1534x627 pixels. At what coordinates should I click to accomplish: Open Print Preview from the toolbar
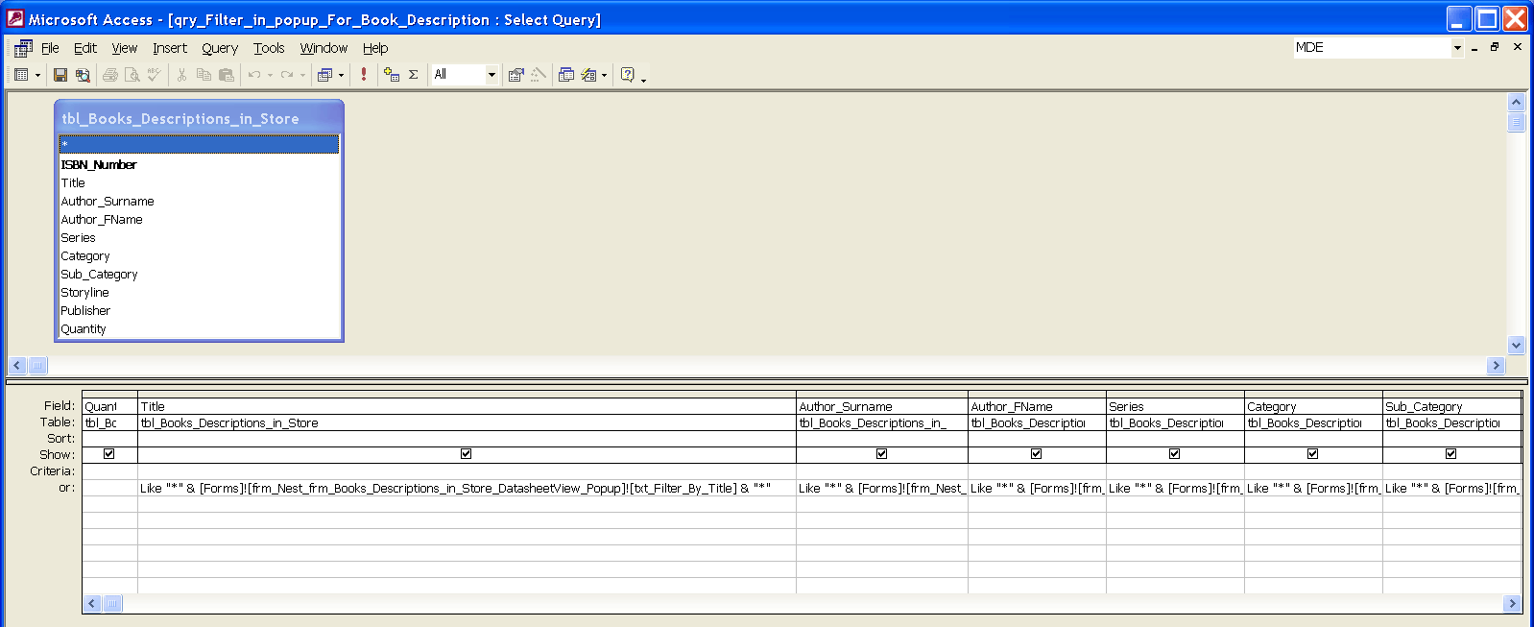tap(132, 75)
